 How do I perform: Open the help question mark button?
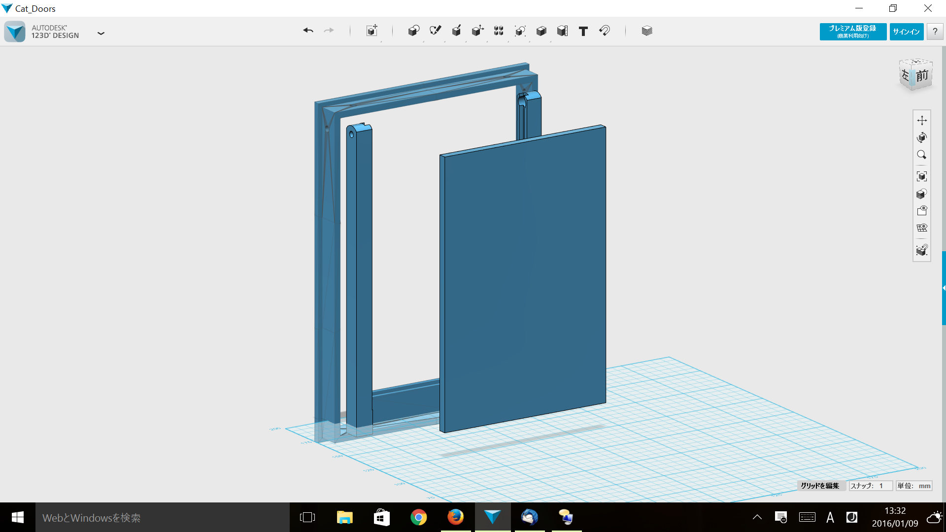pos(935,32)
